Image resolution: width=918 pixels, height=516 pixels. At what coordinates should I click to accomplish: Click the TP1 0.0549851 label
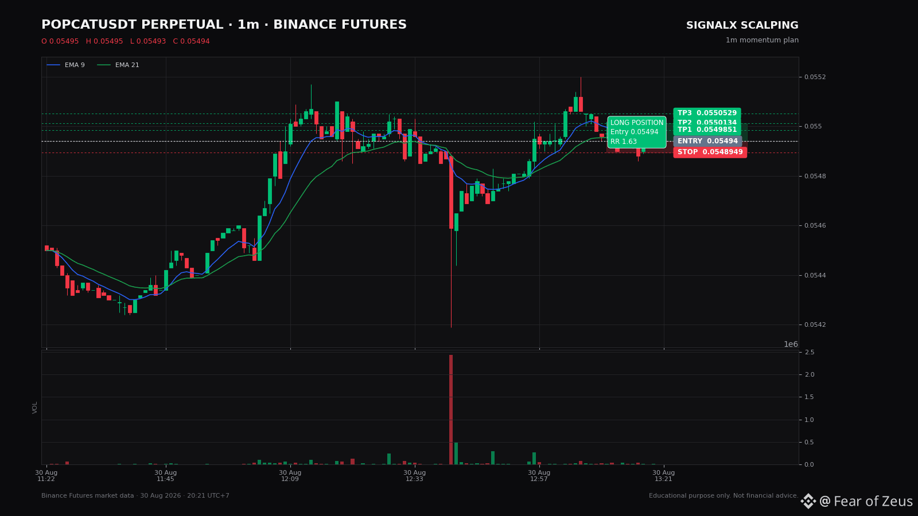tap(707, 130)
